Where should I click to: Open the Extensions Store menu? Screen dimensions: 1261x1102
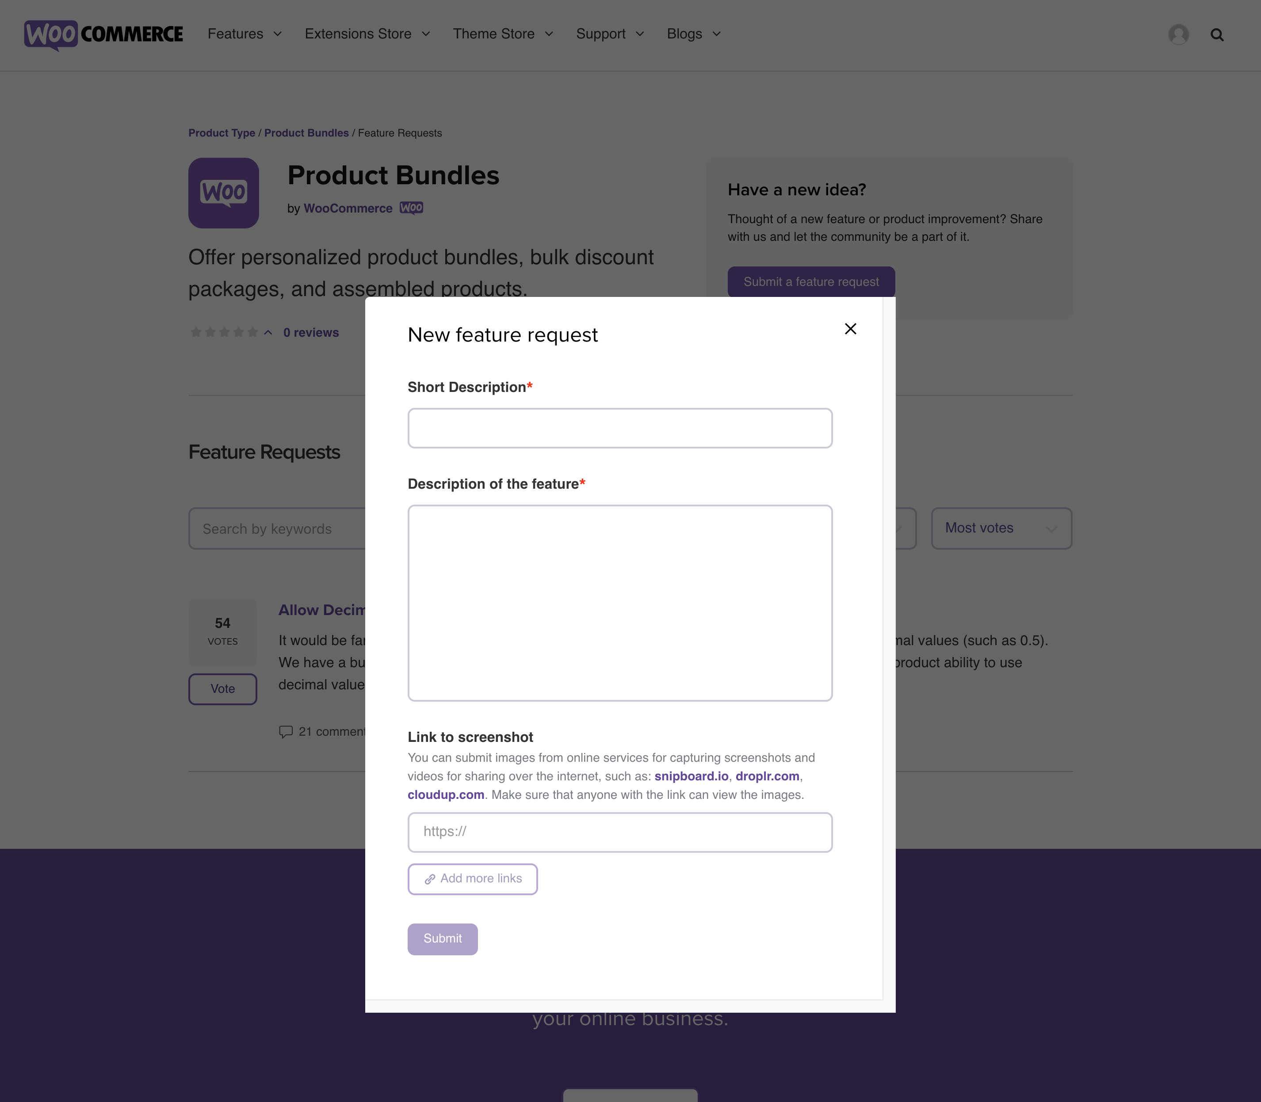pyautogui.click(x=367, y=34)
